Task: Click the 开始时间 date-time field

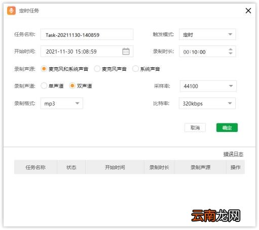Action: click(87, 52)
